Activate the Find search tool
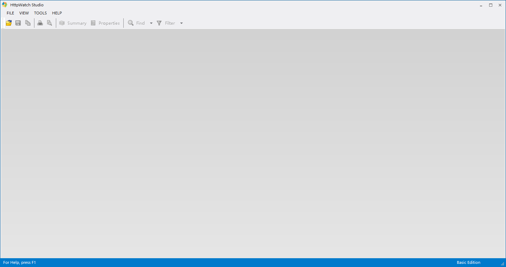 (137, 23)
